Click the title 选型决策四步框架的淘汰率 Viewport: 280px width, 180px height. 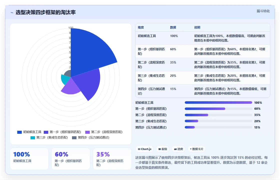click(x=45, y=12)
